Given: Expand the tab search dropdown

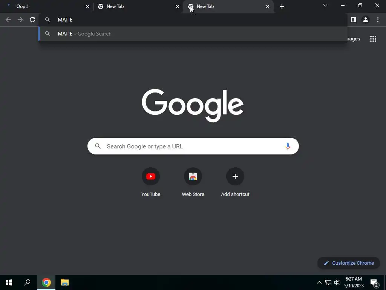Looking at the screenshot, I should click(x=325, y=5).
